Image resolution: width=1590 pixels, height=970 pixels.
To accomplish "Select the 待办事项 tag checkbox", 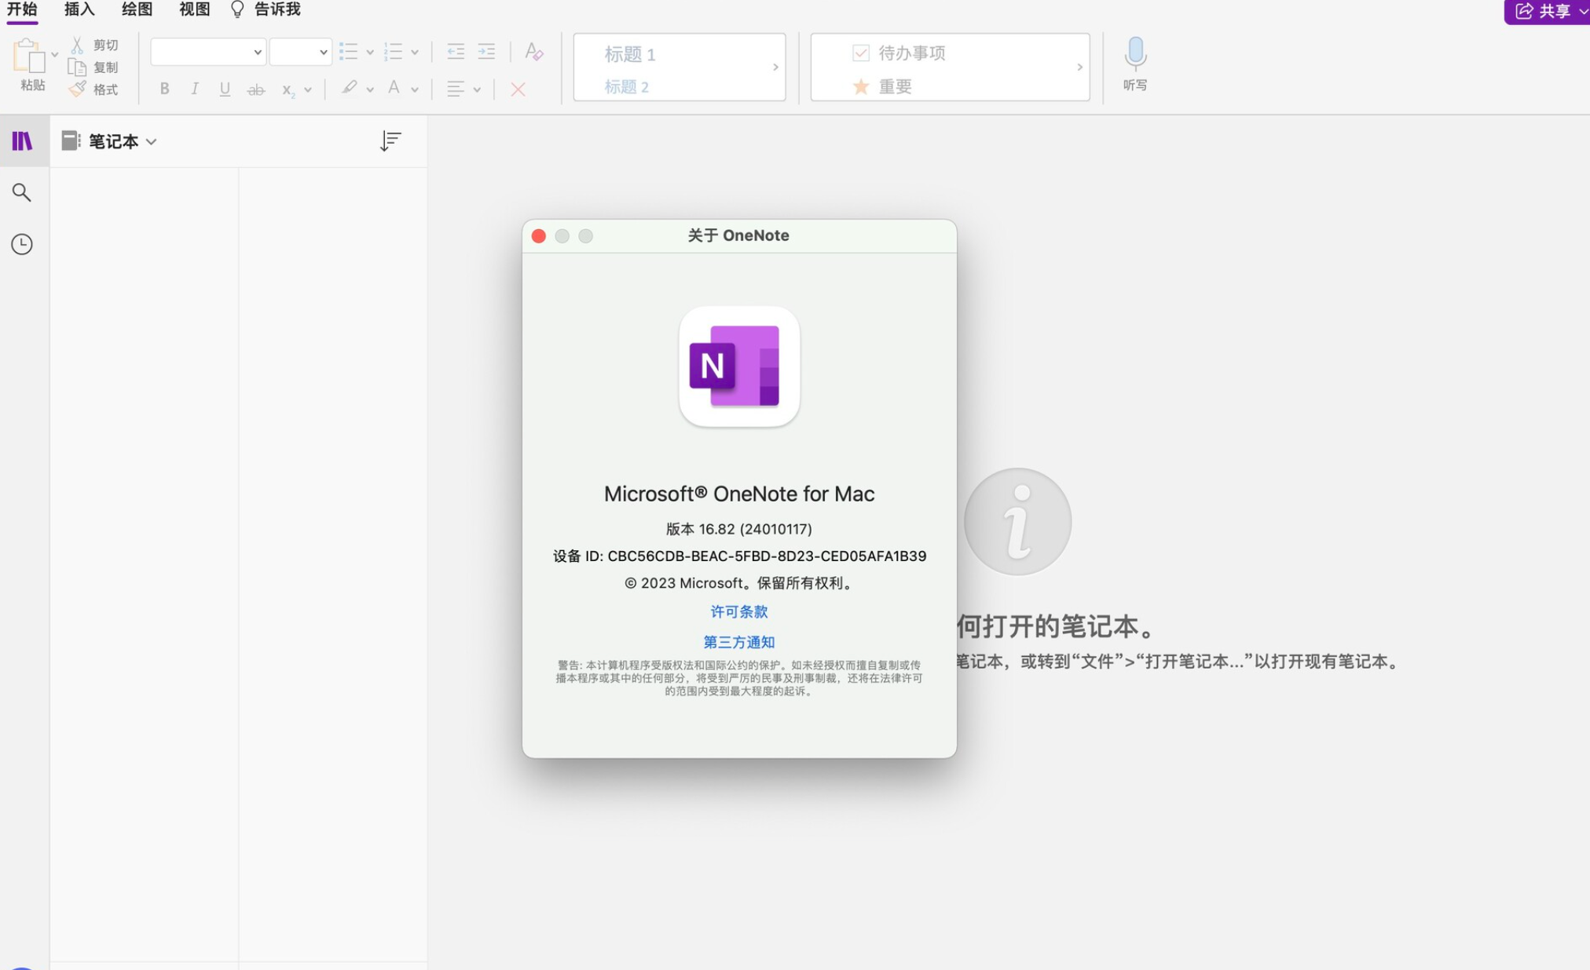I will [x=859, y=52].
